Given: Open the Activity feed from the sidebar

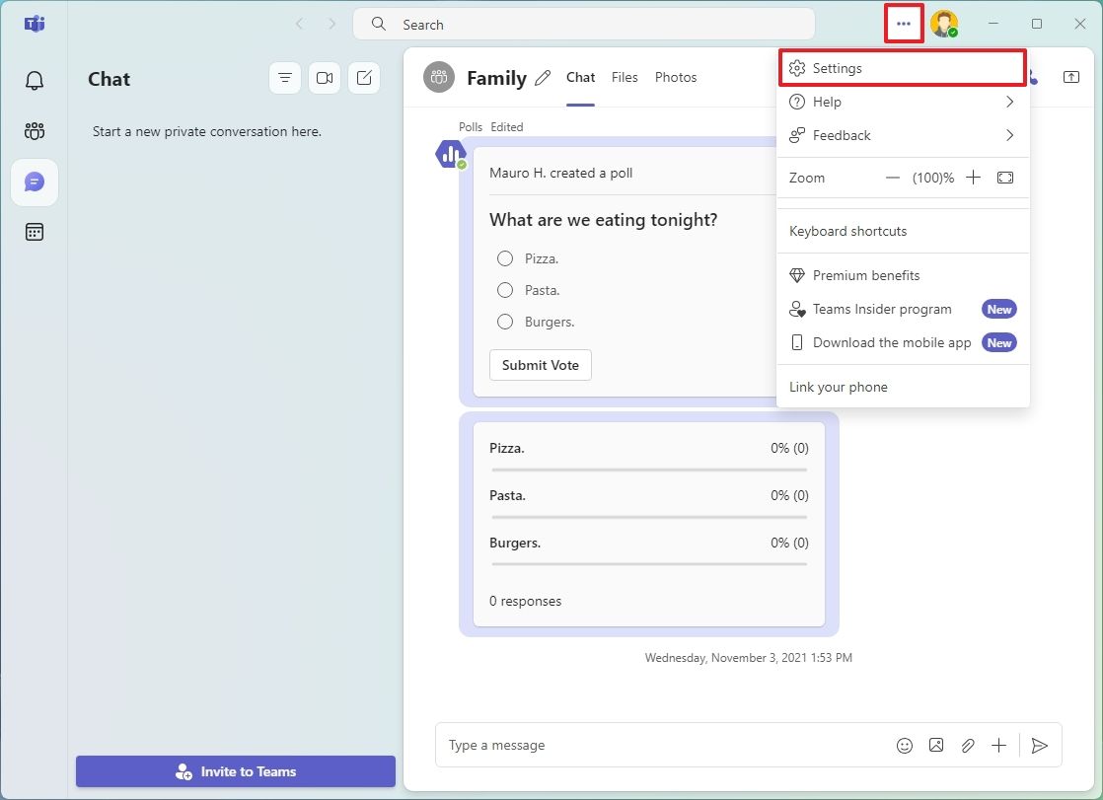Looking at the screenshot, I should [x=34, y=82].
